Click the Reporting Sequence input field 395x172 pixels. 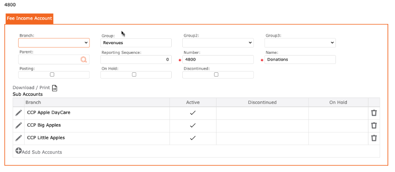pyautogui.click(x=136, y=60)
